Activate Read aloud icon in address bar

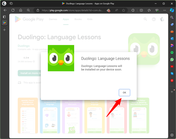117,10
